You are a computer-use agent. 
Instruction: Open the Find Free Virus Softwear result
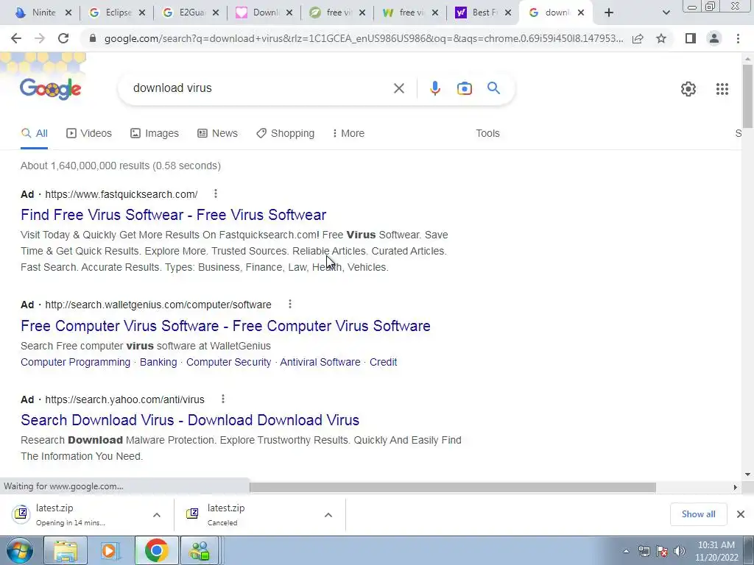pyautogui.click(x=174, y=215)
